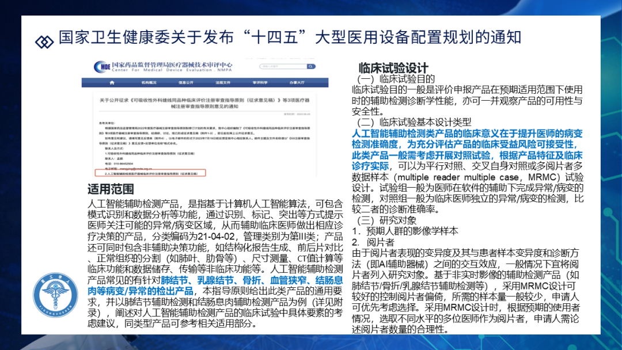
Task: Click the line 2．阅片者
Action: click(x=373, y=242)
